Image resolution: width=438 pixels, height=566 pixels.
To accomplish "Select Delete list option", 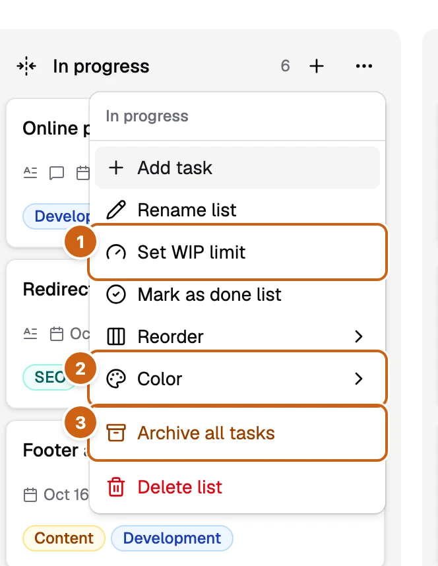I will pos(237,487).
